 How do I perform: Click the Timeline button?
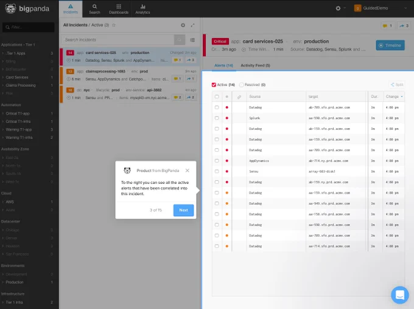click(390, 46)
